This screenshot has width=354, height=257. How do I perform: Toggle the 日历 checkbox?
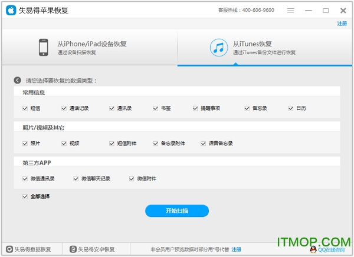point(290,108)
